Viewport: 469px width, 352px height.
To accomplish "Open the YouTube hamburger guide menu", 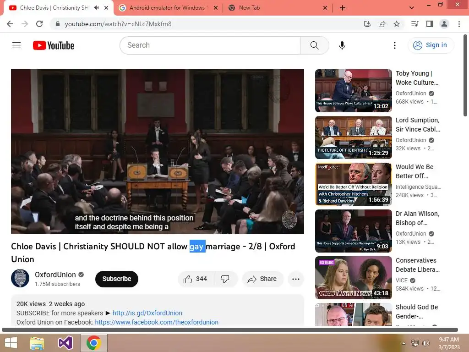I will (16, 45).
